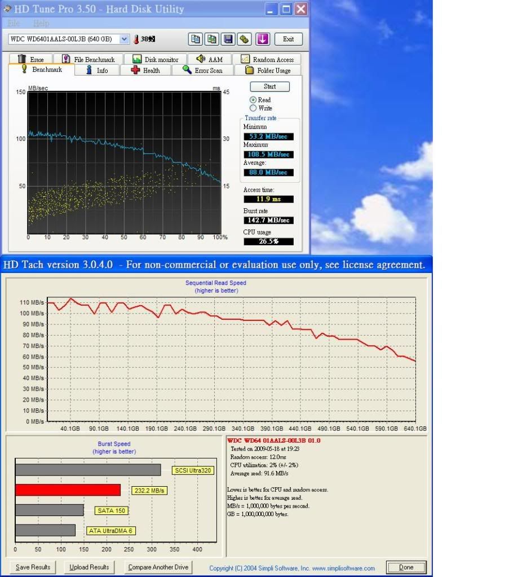The height and width of the screenshot is (577, 522).
Task: Click the floppy disk save screenshot icon
Action: 228,39
